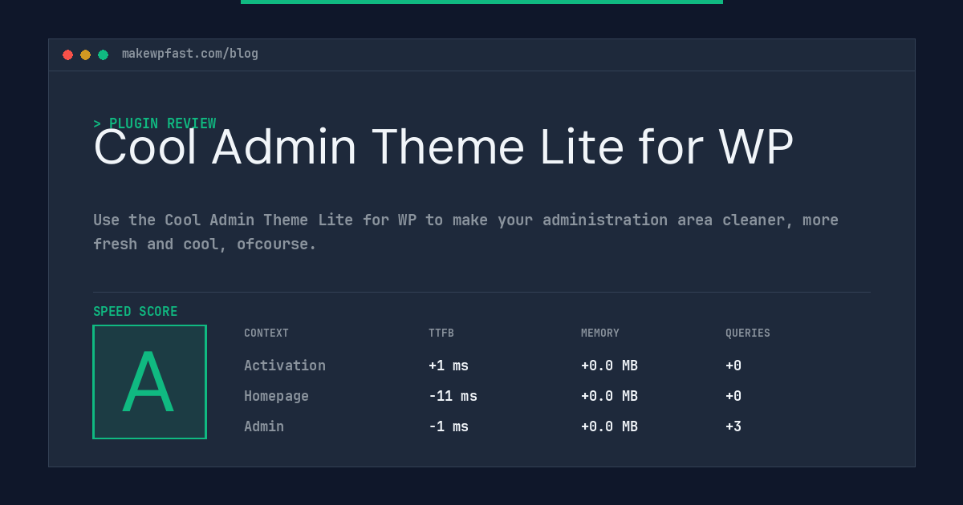963x505 pixels.
Task: Click the Activation queries value +0
Action: 733,366
